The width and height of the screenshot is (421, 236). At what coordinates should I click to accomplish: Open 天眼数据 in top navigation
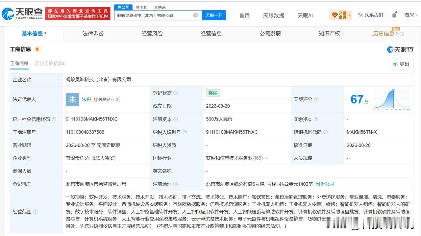click(x=274, y=15)
